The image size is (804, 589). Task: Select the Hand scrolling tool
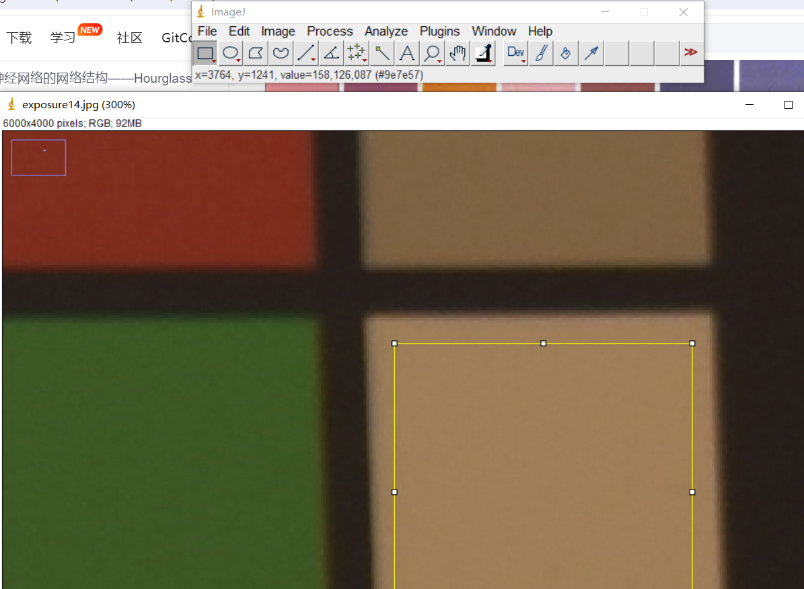coord(458,53)
